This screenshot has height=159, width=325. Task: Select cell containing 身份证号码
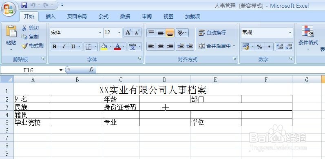121,107
